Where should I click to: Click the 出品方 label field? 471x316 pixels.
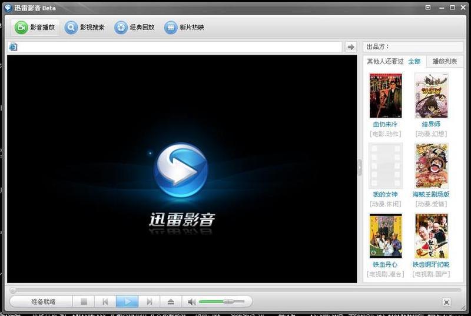413,47
